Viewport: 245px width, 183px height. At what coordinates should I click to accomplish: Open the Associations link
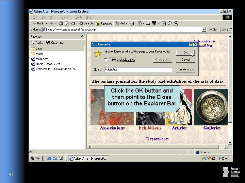tap(112, 128)
